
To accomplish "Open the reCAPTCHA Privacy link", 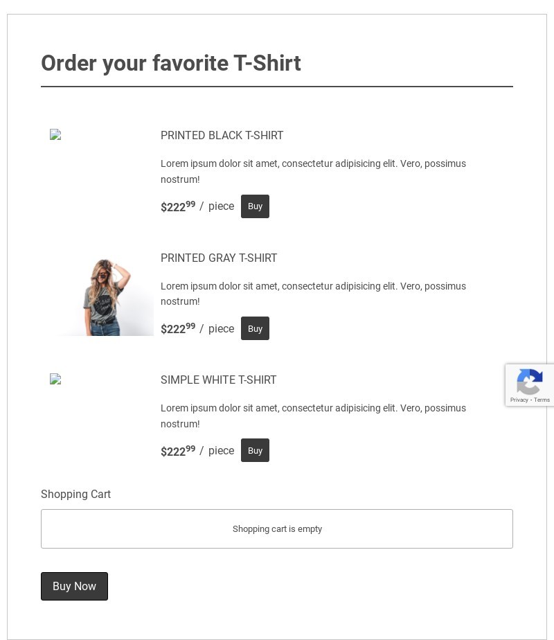I will point(519,400).
